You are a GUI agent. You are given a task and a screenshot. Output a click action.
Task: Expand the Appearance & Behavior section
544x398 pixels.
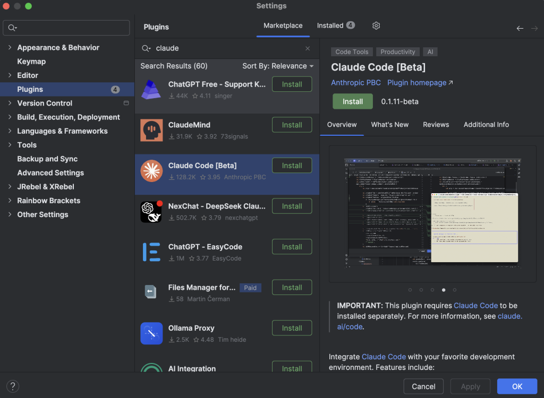click(x=10, y=47)
